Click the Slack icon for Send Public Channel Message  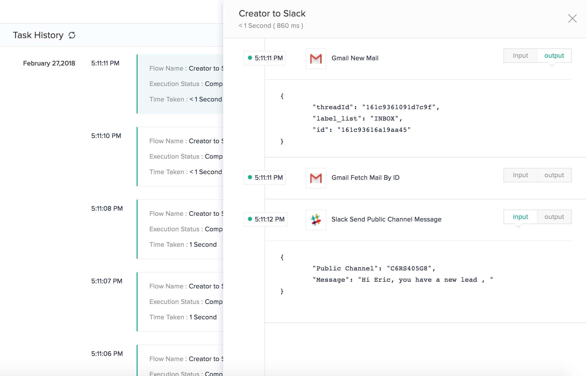316,220
